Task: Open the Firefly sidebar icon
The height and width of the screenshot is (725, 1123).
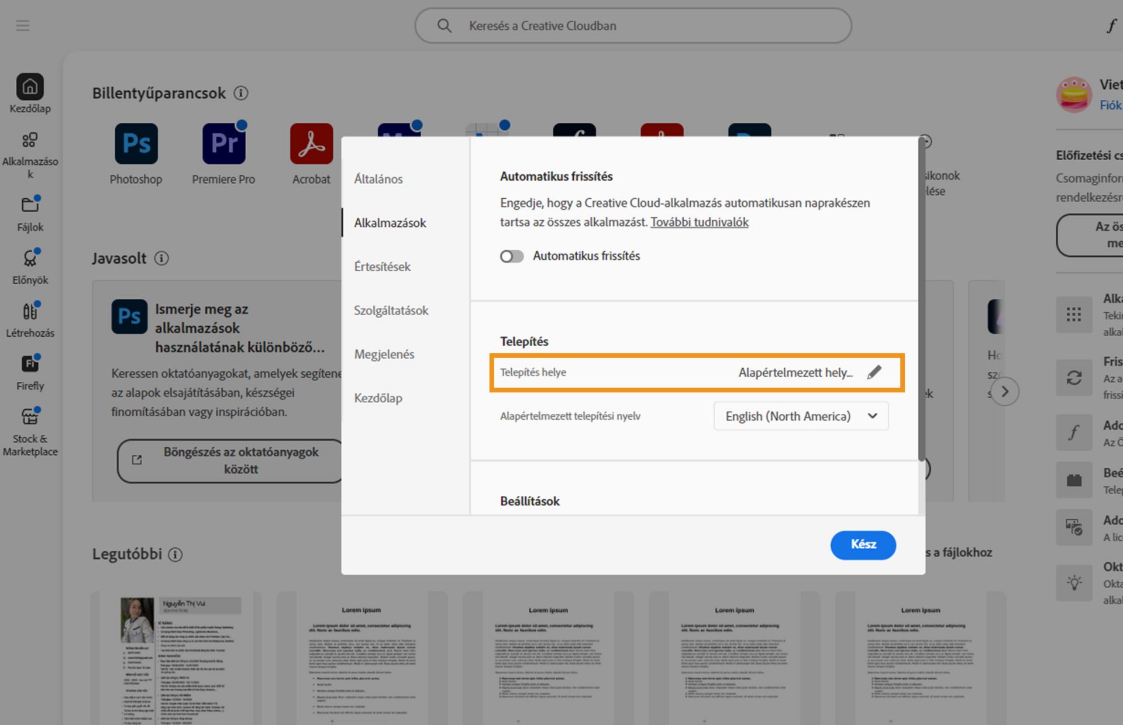Action: [30, 364]
